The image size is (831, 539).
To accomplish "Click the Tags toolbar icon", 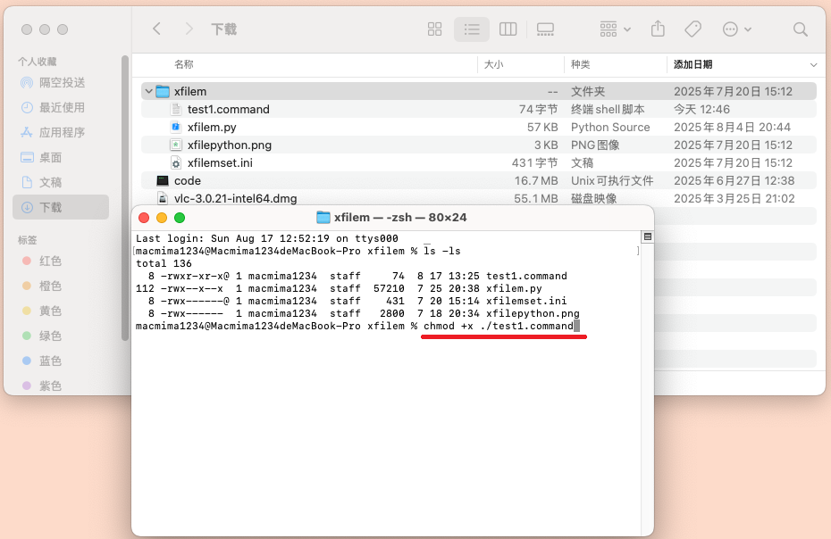I will 692,29.
